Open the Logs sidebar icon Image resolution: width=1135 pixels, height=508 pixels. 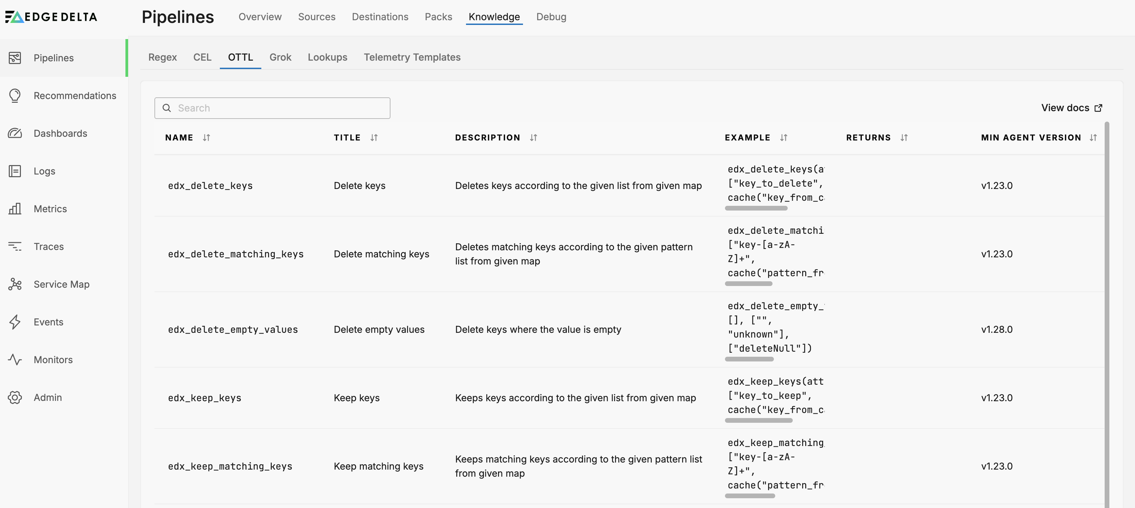tap(14, 171)
